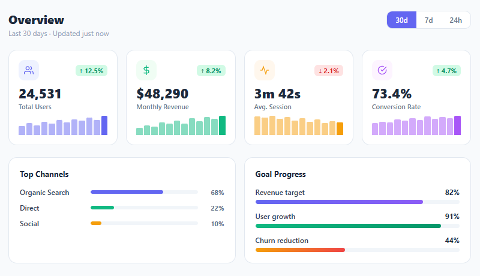Click the Total Users label
This screenshot has height=276, width=480.
[x=35, y=107]
